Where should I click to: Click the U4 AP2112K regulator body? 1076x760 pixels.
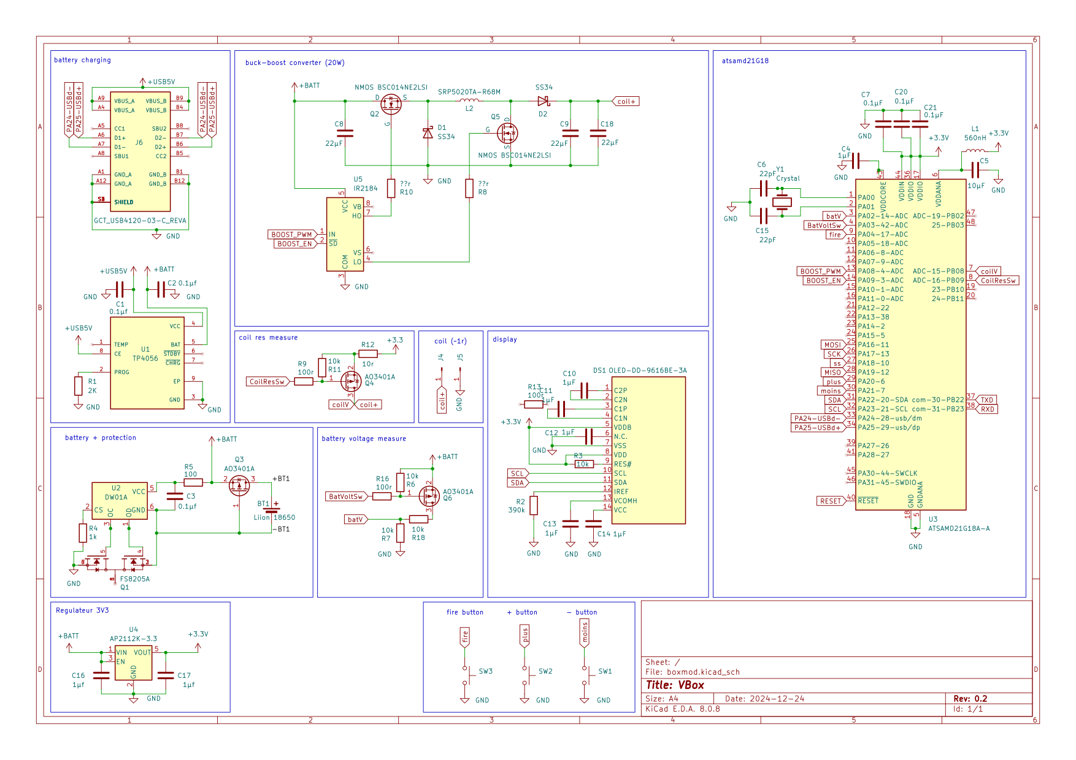pos(134,663)
